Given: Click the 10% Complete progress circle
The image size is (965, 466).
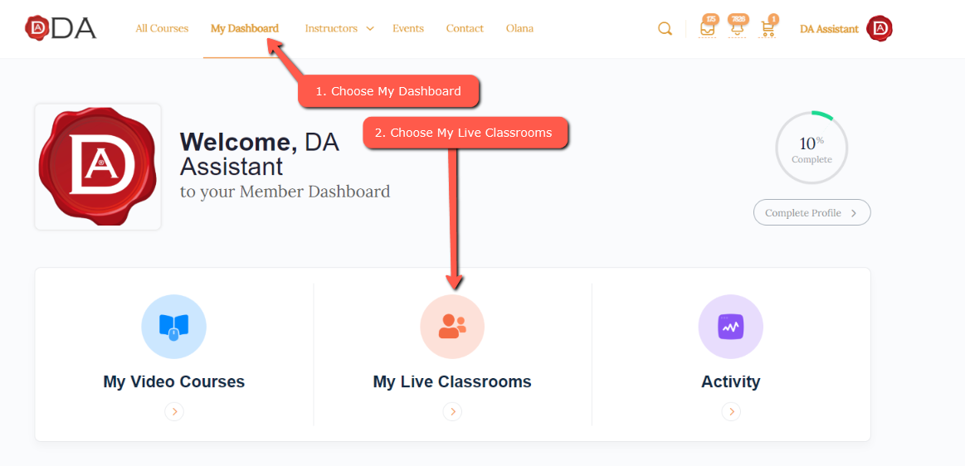Looking at the screenshot, I should [x=811, y=148].
